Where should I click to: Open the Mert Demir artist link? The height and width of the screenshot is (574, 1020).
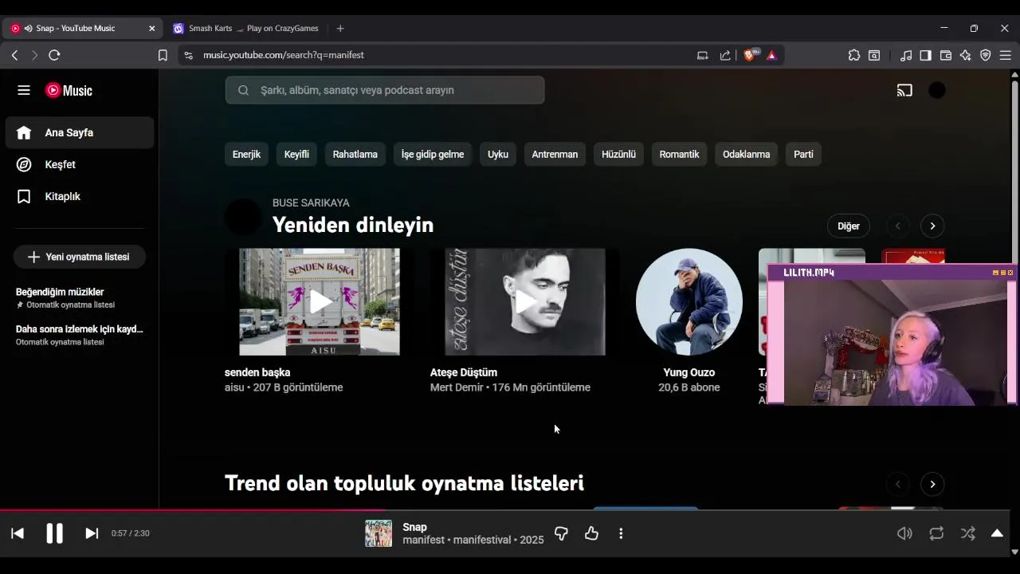(457, 387)
